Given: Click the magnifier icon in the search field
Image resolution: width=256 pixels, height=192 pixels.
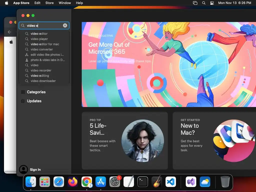Looking at the screenshot, I should (23, 25).
